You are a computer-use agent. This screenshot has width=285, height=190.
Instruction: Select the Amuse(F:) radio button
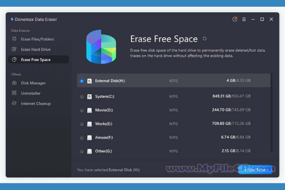point(82,138)
